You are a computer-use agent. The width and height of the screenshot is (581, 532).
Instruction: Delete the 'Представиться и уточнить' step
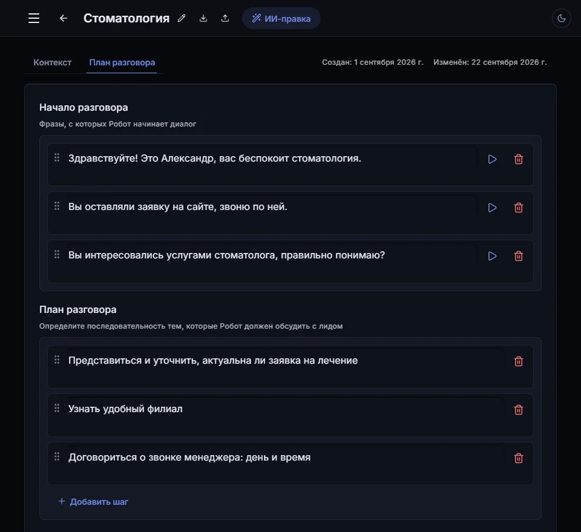[x=519, y=361]
